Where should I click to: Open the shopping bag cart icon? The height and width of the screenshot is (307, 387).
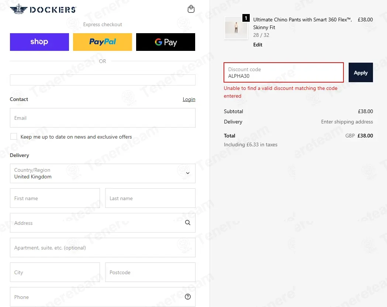tap(191, 9)
